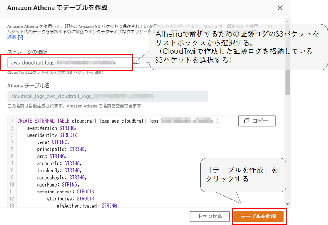Click the disabled Athena テーブル名 field
The width and height of the screenshot is (328, 225).
(x=107, y=96)
